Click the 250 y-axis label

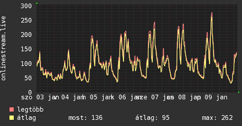(x=26, y=20)
